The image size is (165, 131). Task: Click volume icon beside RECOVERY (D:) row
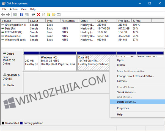3,32
